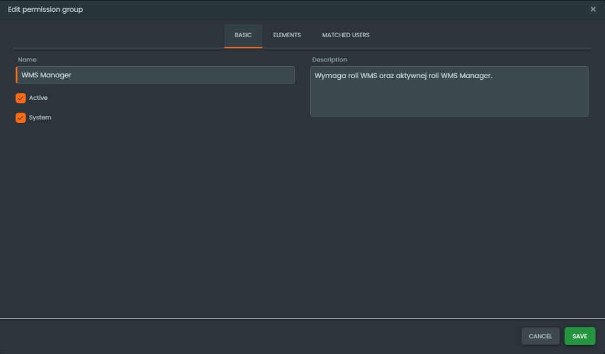605x354 pixels.
Task: Click the divider line above Save button
Action: [302, 319]
